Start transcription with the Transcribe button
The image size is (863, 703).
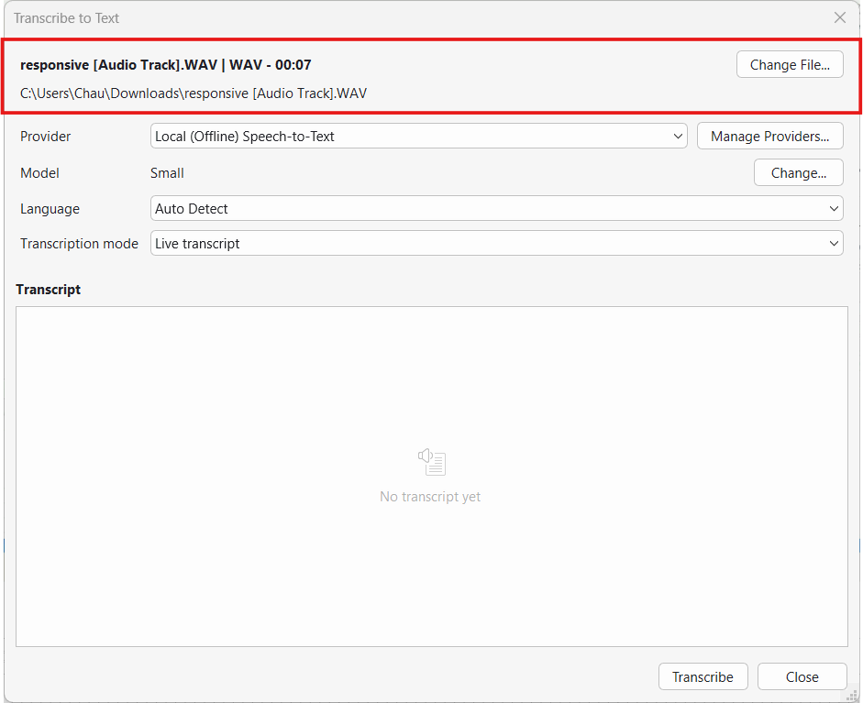click(703, 676)
